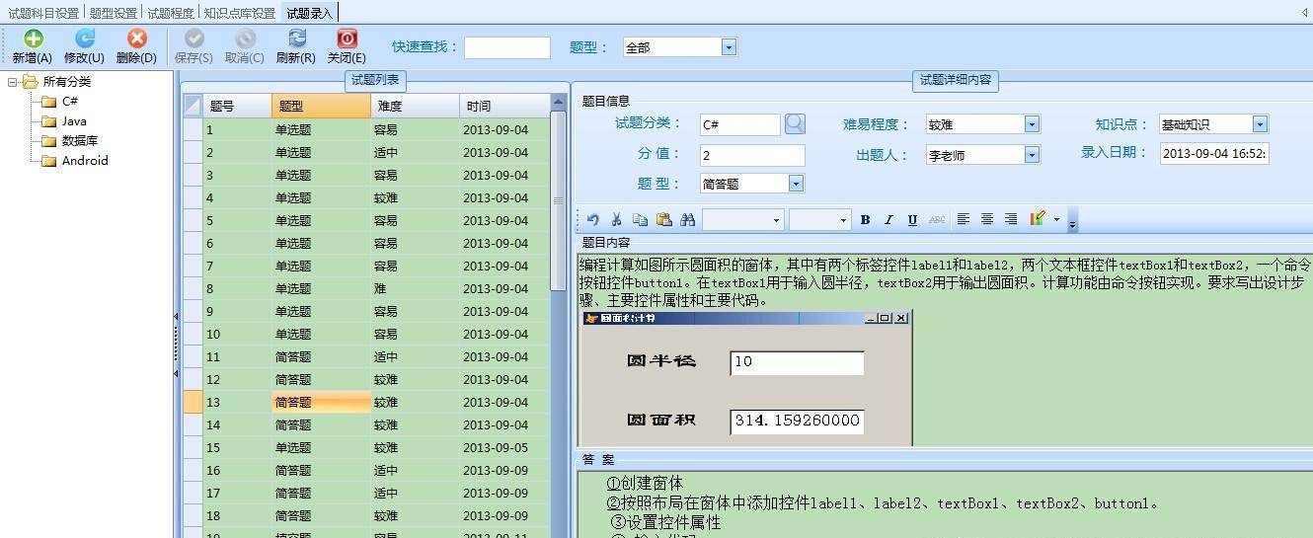
Task: Open the 难易程度 dropdown showing 较难
Action: coord(1032,124)
